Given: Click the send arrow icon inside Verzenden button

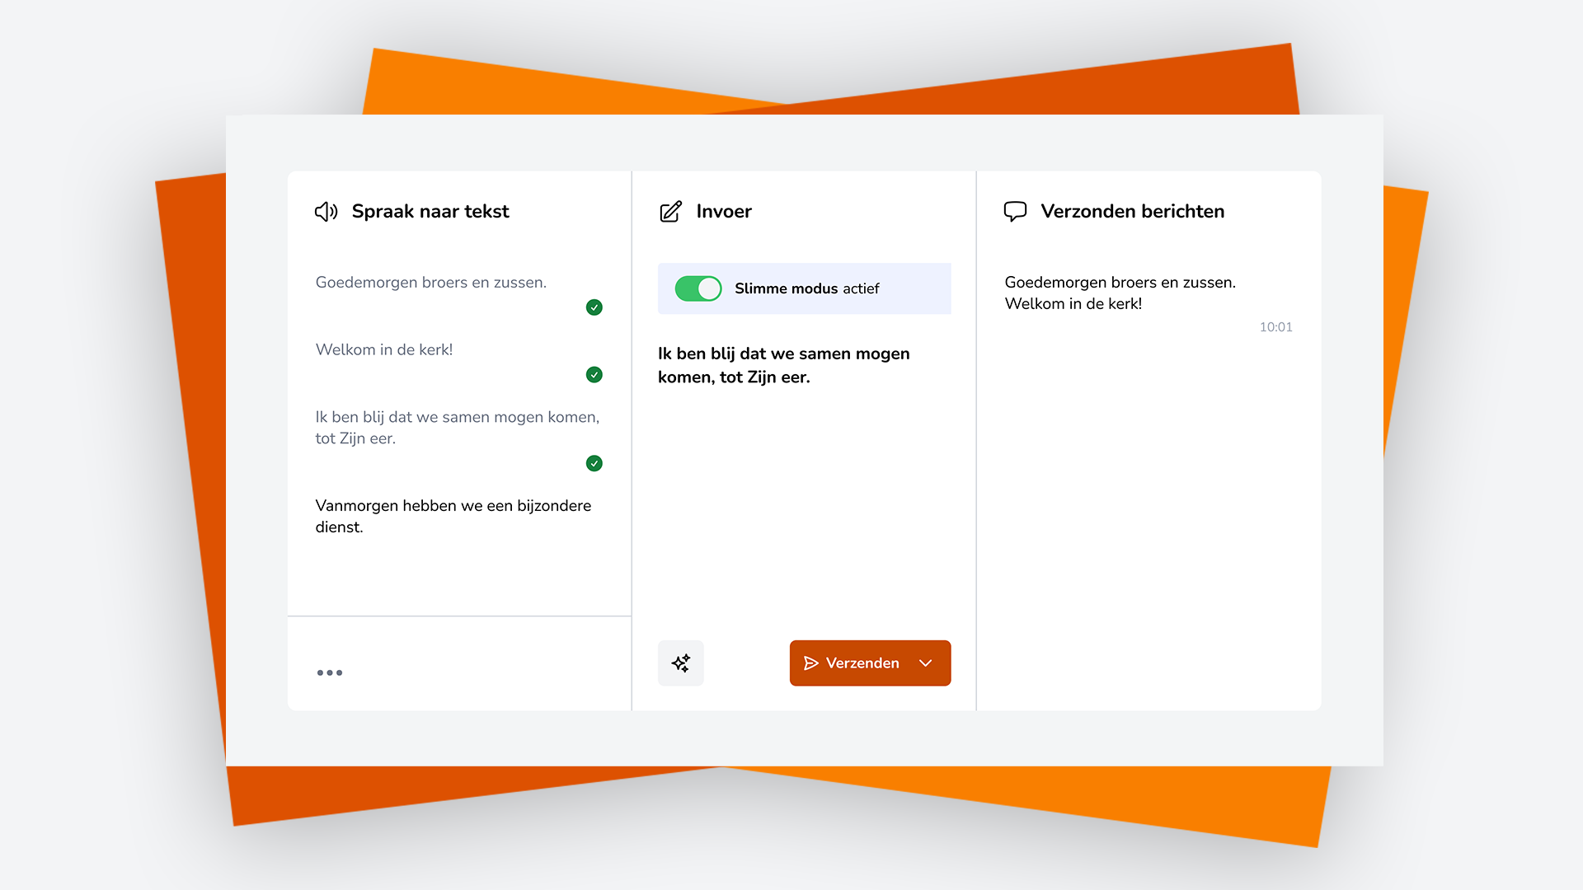Looking at the screenshot, I should pyautogui.click(x=811, y=663).
